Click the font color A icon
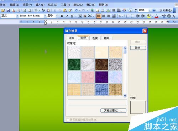 pos(157,16)
